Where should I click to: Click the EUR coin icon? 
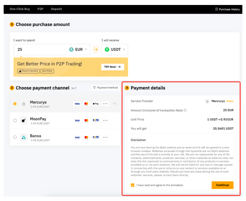point(71,50)
